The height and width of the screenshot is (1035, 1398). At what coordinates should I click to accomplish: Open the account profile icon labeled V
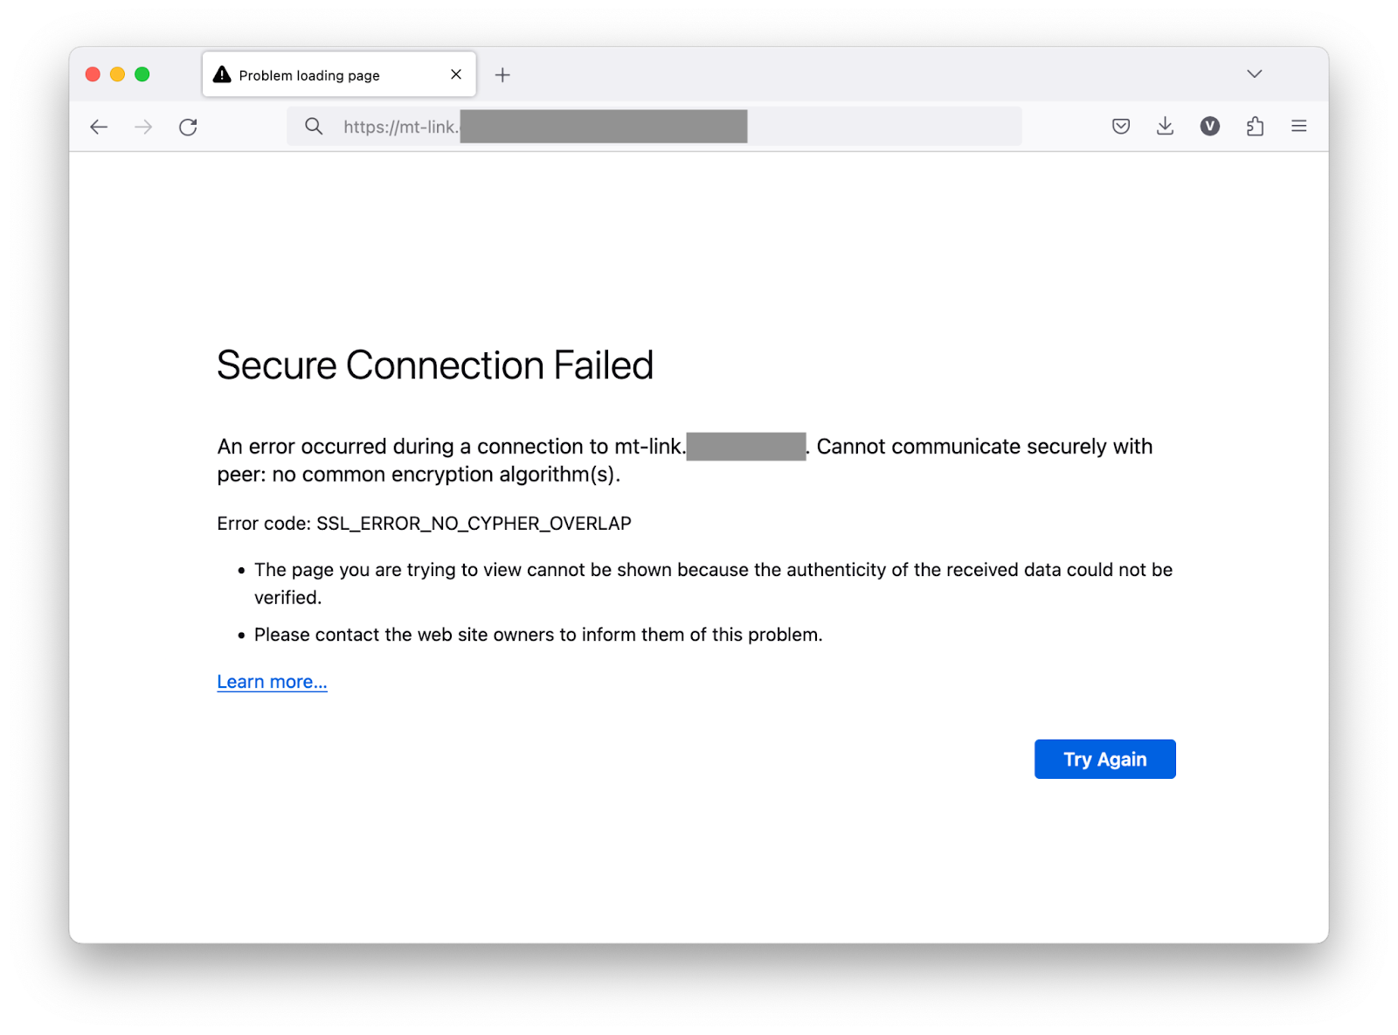click(1210, 126)
